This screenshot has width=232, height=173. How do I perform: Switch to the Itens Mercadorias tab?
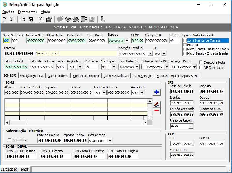tap(116, 76)
